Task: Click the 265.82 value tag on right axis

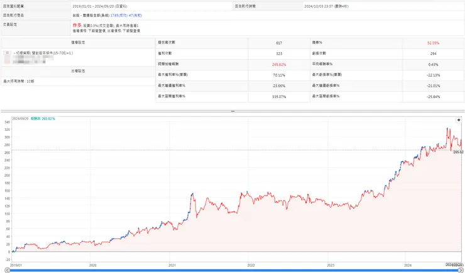Action: 458,152
